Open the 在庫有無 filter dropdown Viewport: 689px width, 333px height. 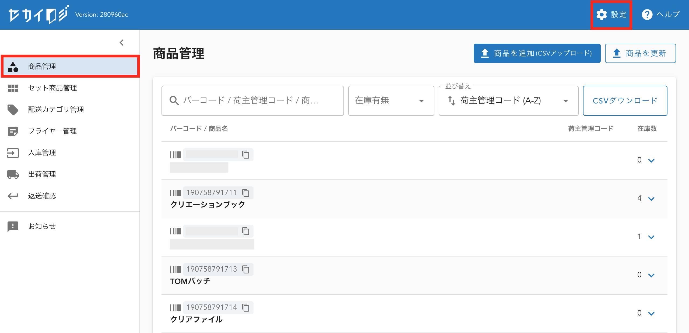[391, 101]
